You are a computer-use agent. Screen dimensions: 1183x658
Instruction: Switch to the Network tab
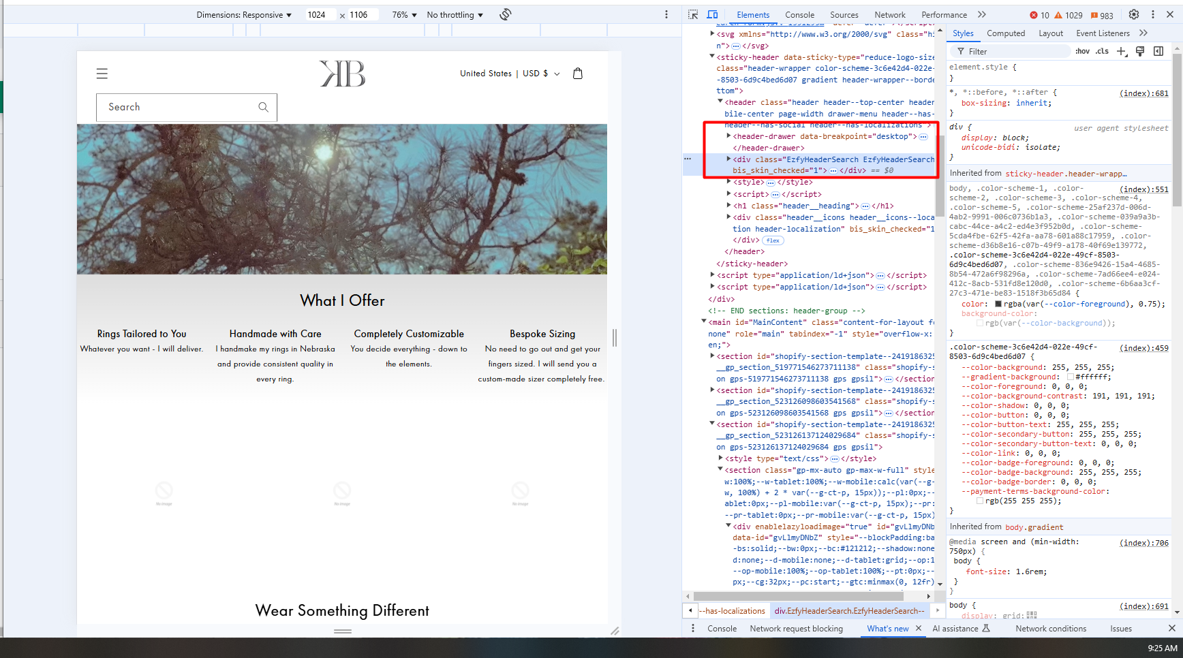pyautogui.click(x=890, y=15)
